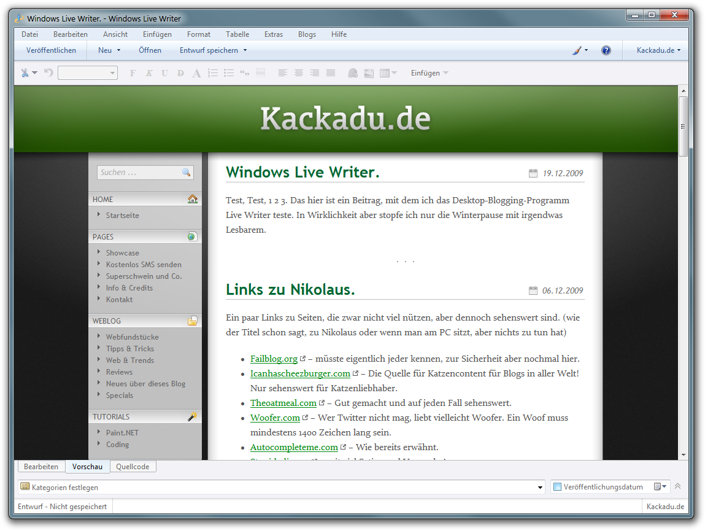Click the scissors cut icon
Viewport: 705px width, 530px height.
click(25, 73)
